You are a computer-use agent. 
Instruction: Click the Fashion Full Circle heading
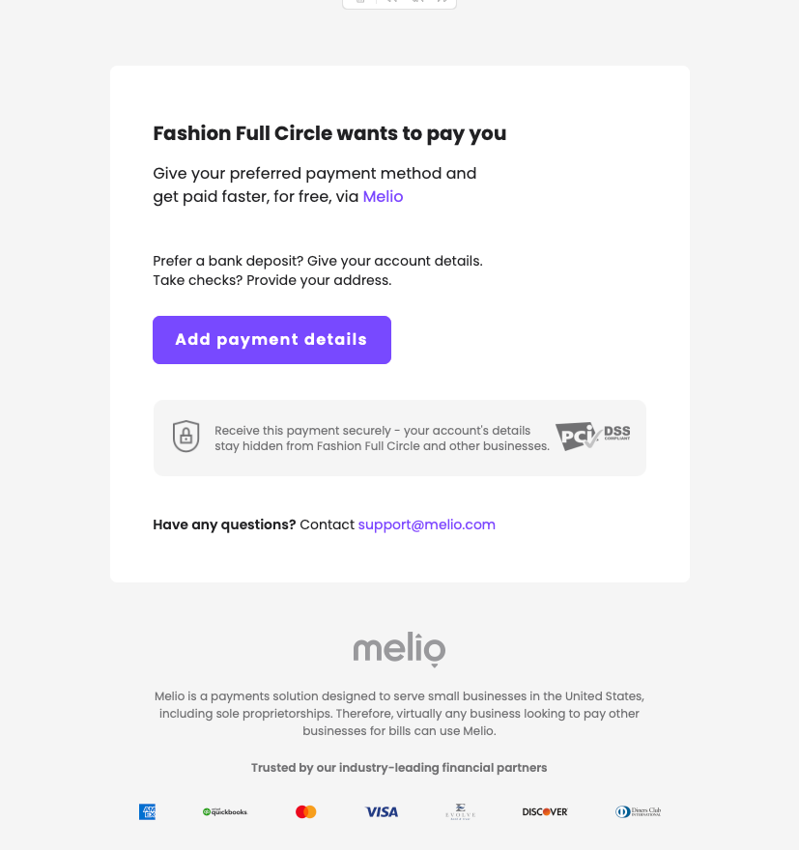329,133
